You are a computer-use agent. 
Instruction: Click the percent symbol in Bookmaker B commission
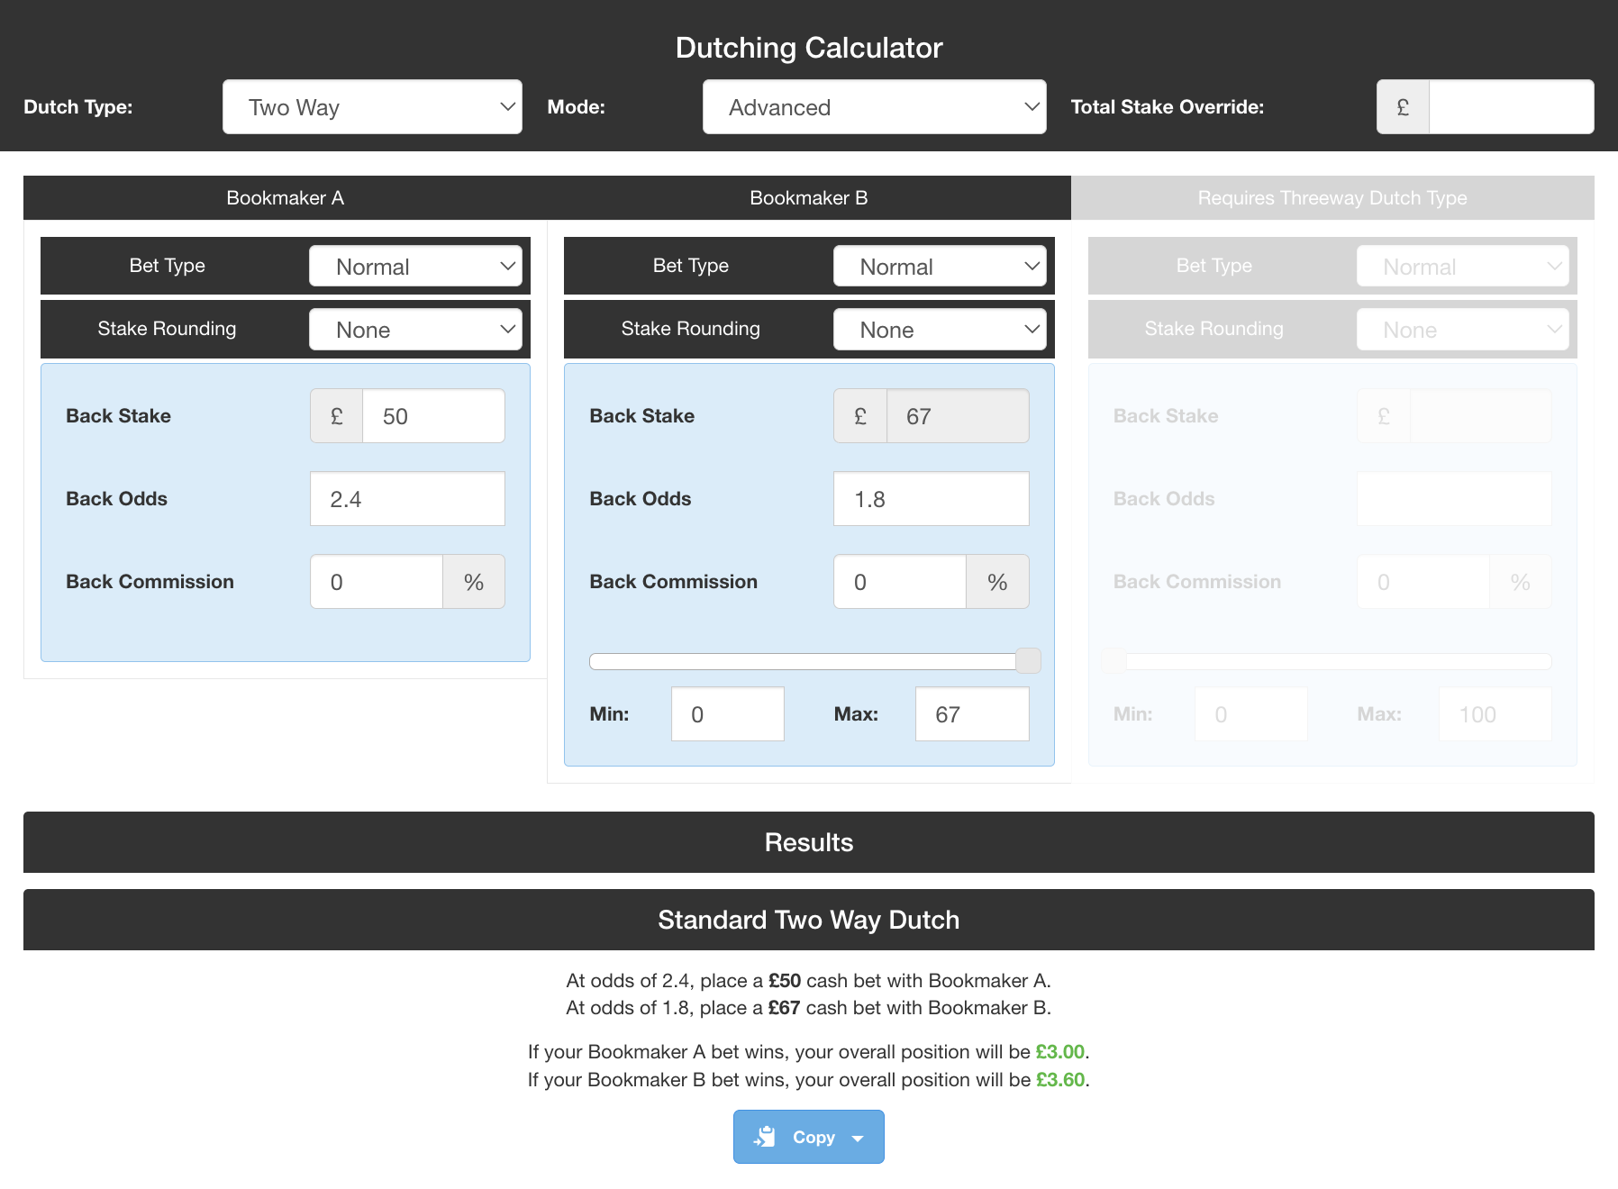tap(997, 582)
